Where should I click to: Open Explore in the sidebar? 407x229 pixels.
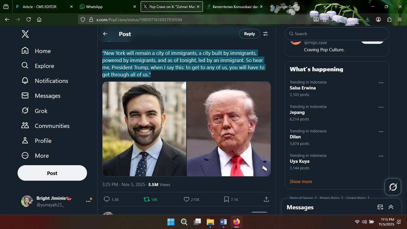click(x=38, y=66)
